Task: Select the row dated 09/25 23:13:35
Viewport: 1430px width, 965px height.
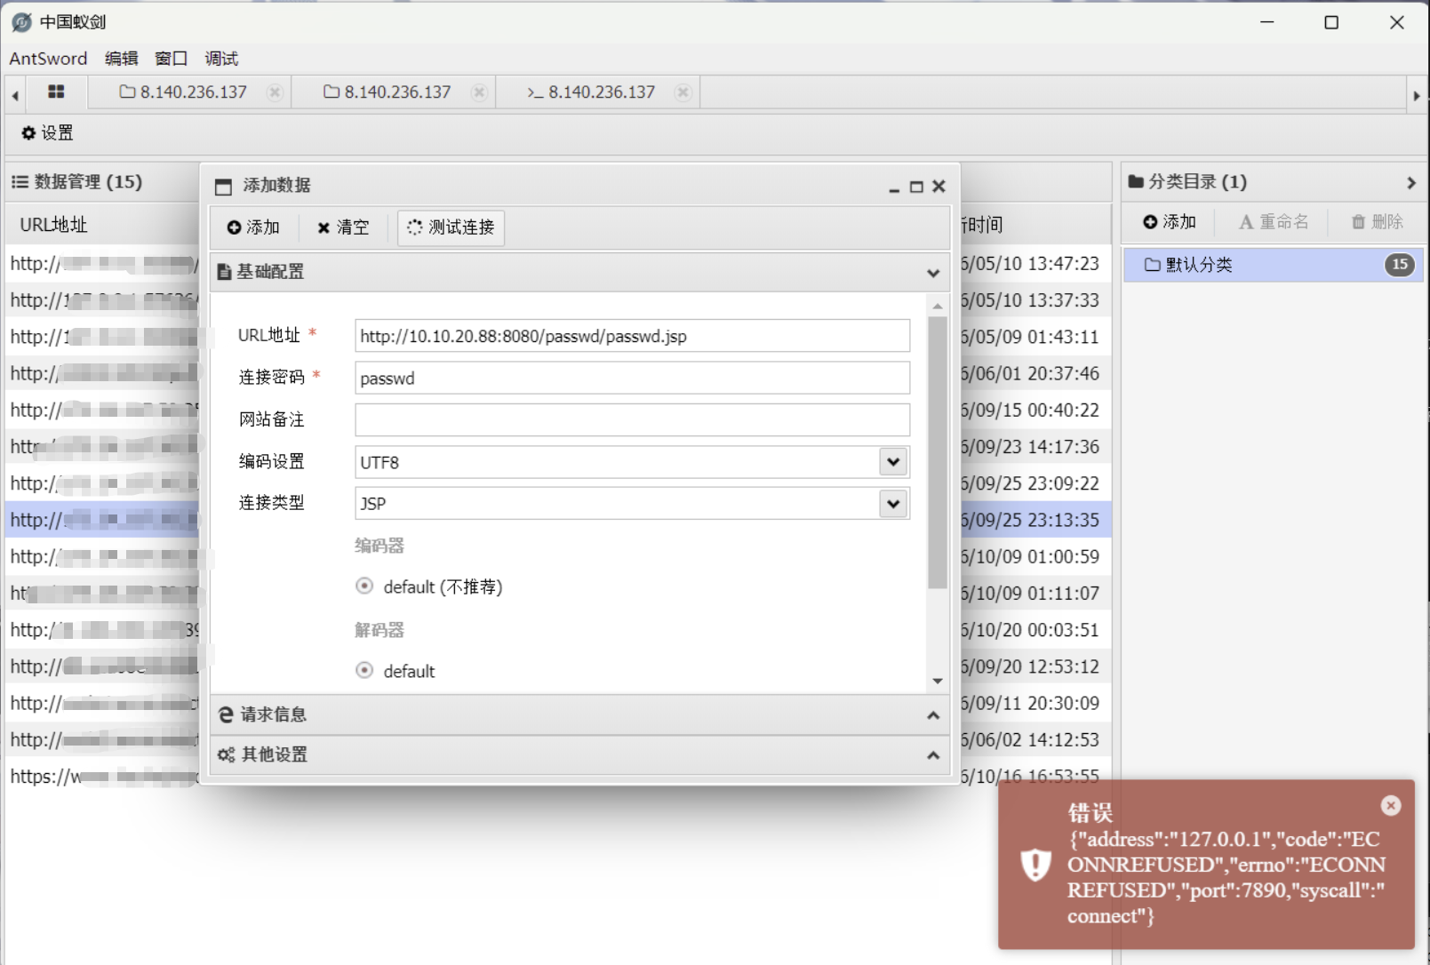Action: pos(558,520)
